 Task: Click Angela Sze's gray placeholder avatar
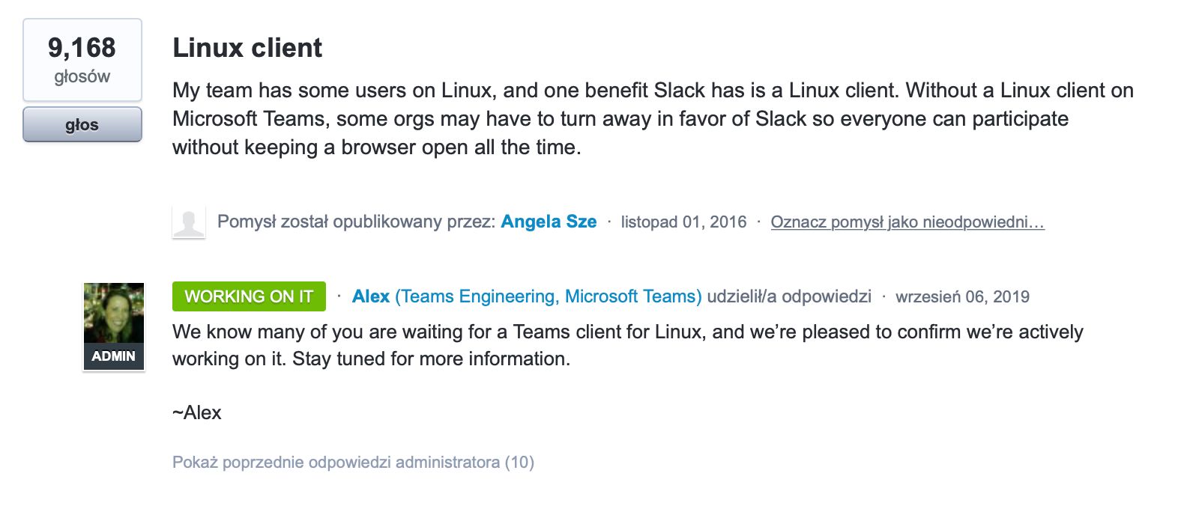coord(188,222)
